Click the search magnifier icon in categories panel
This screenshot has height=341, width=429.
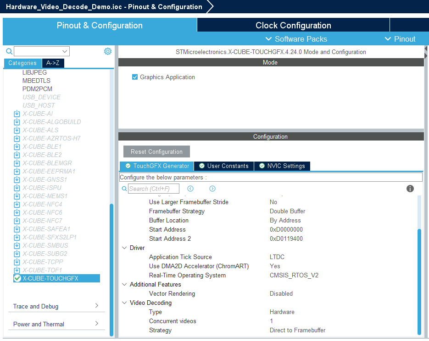point(9,51)
